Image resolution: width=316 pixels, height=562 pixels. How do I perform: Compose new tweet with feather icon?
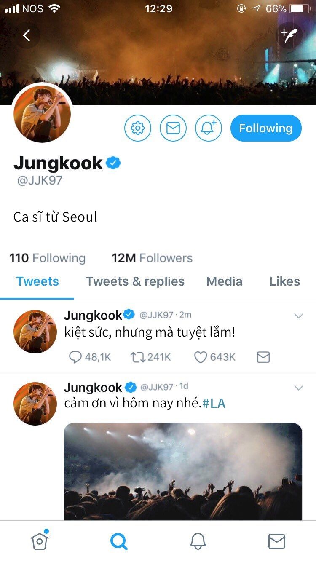click(x=289, y=35)
